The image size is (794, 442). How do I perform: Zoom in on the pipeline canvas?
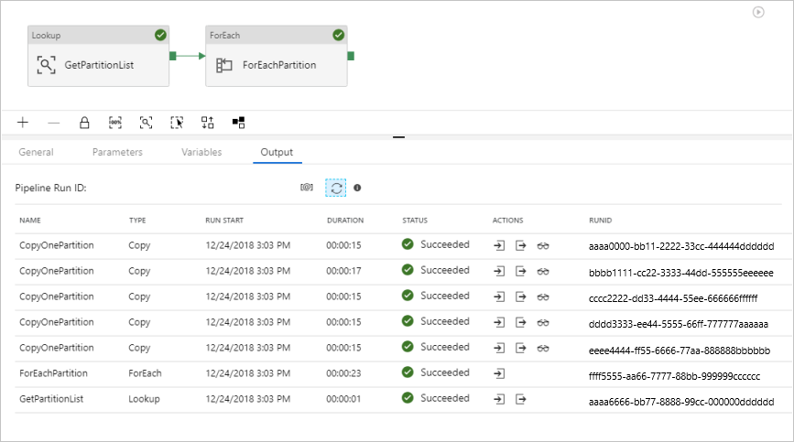coord(23,122)
